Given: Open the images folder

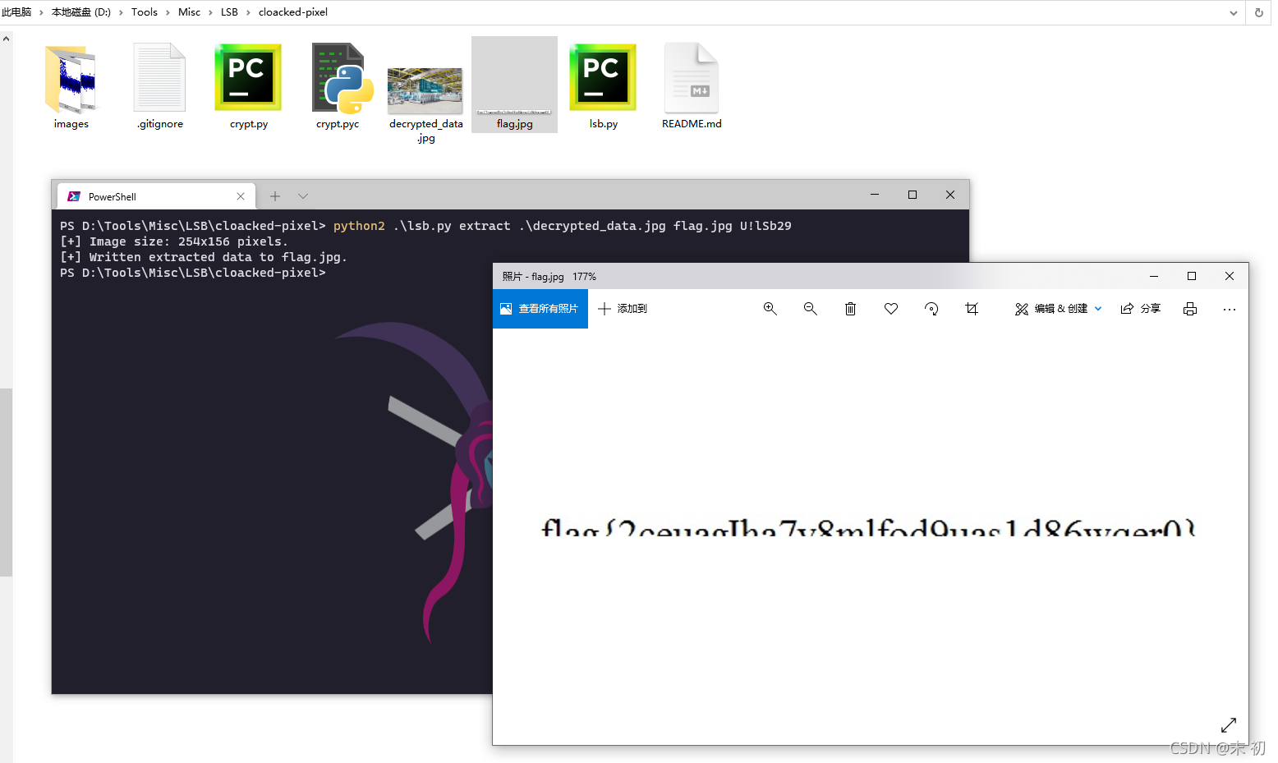Looking at the screenshot, I should coord(71,86).
